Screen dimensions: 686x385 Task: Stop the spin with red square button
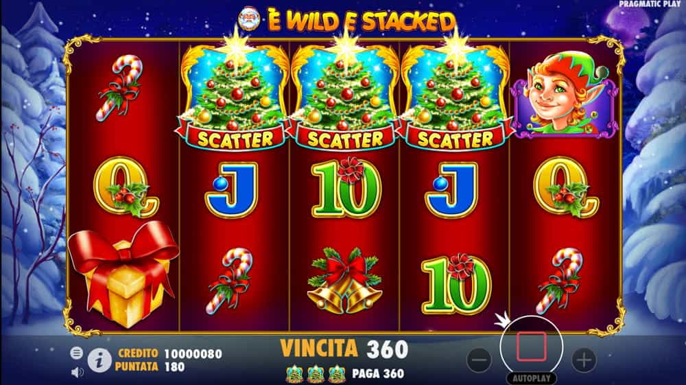click(532, 346)
